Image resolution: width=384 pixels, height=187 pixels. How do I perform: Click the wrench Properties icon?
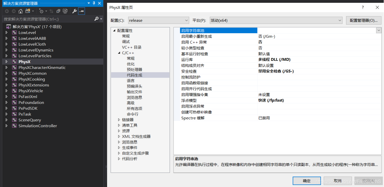[x=74, y=11]
